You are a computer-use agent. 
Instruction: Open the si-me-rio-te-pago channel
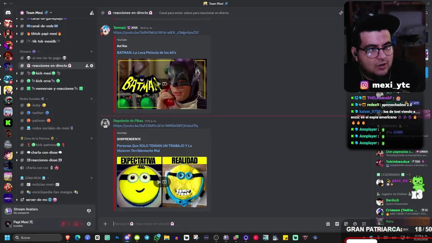(56, 58)
